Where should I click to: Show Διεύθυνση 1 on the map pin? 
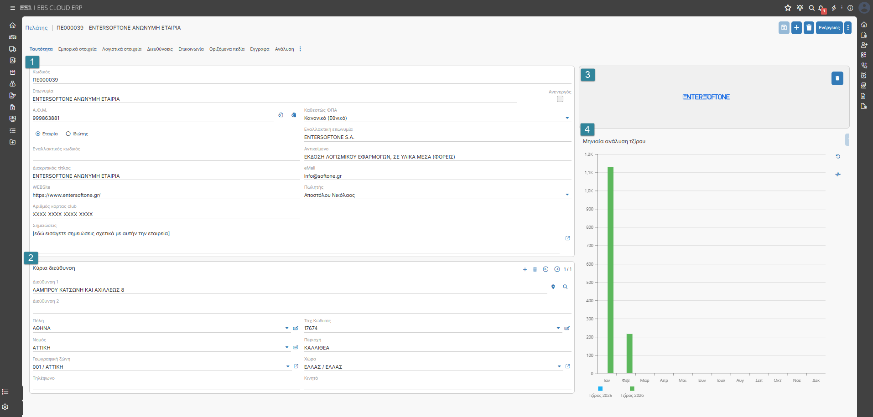click(553, 287)
